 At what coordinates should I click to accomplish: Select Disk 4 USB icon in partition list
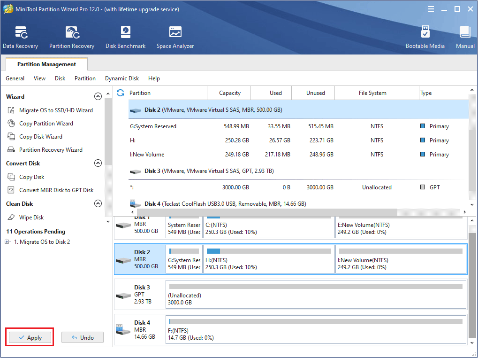[136, 203]
